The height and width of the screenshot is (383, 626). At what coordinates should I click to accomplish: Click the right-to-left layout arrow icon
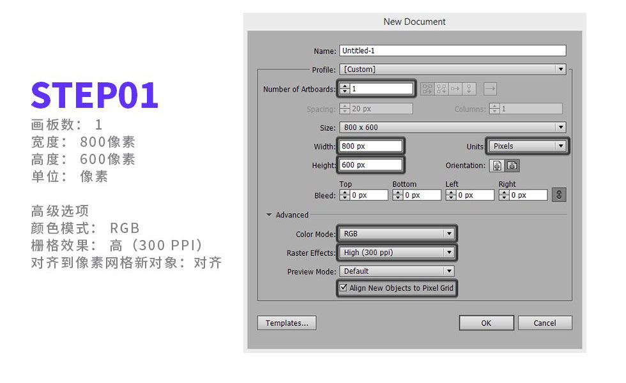pos(491,89)
